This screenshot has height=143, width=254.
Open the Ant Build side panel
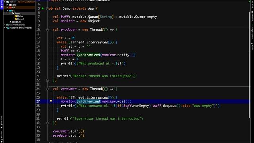252,4
